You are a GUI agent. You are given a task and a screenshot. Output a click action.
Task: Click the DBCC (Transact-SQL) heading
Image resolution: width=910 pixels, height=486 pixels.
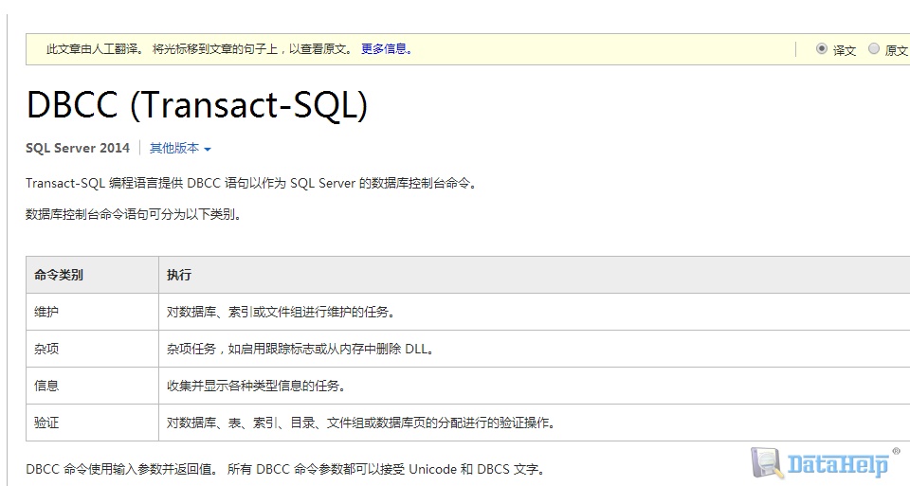click(197, 104)
